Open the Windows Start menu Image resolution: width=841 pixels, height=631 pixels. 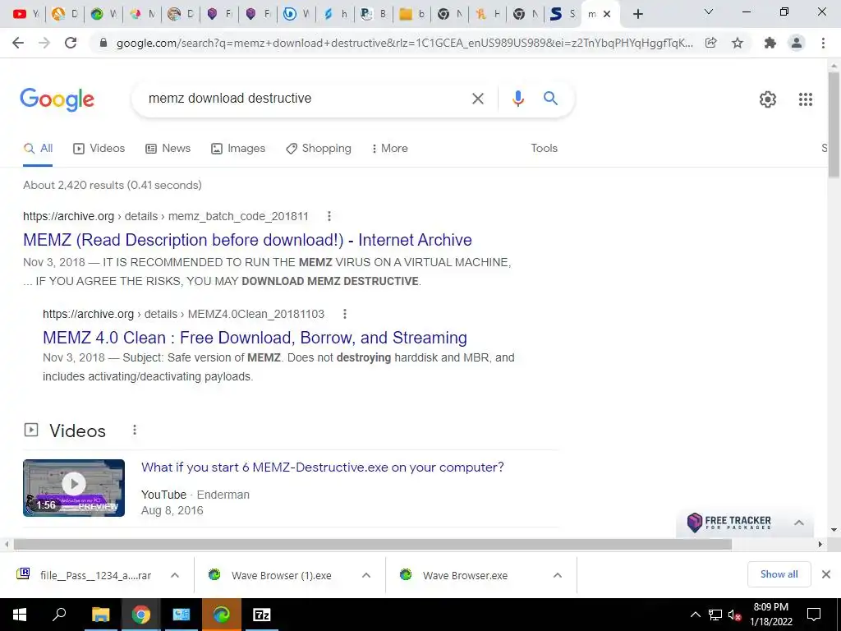pyautogui.click(x=20, y=615)
